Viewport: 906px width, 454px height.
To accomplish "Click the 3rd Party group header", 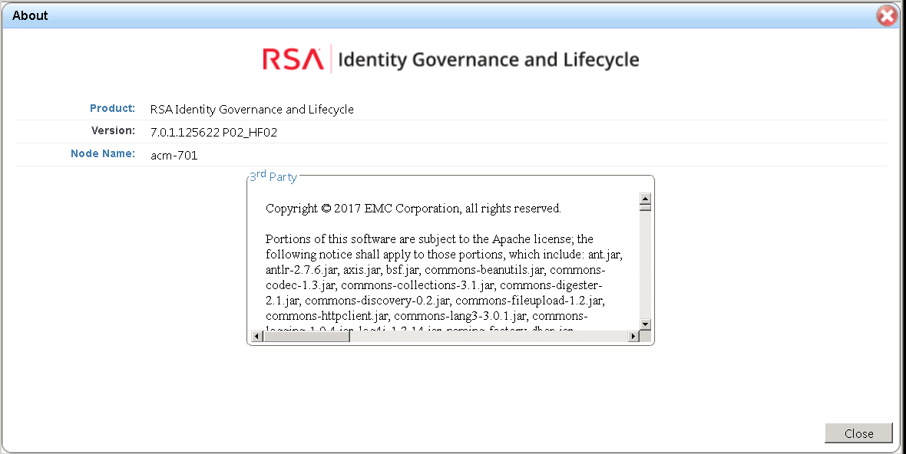I will (273, 176).
